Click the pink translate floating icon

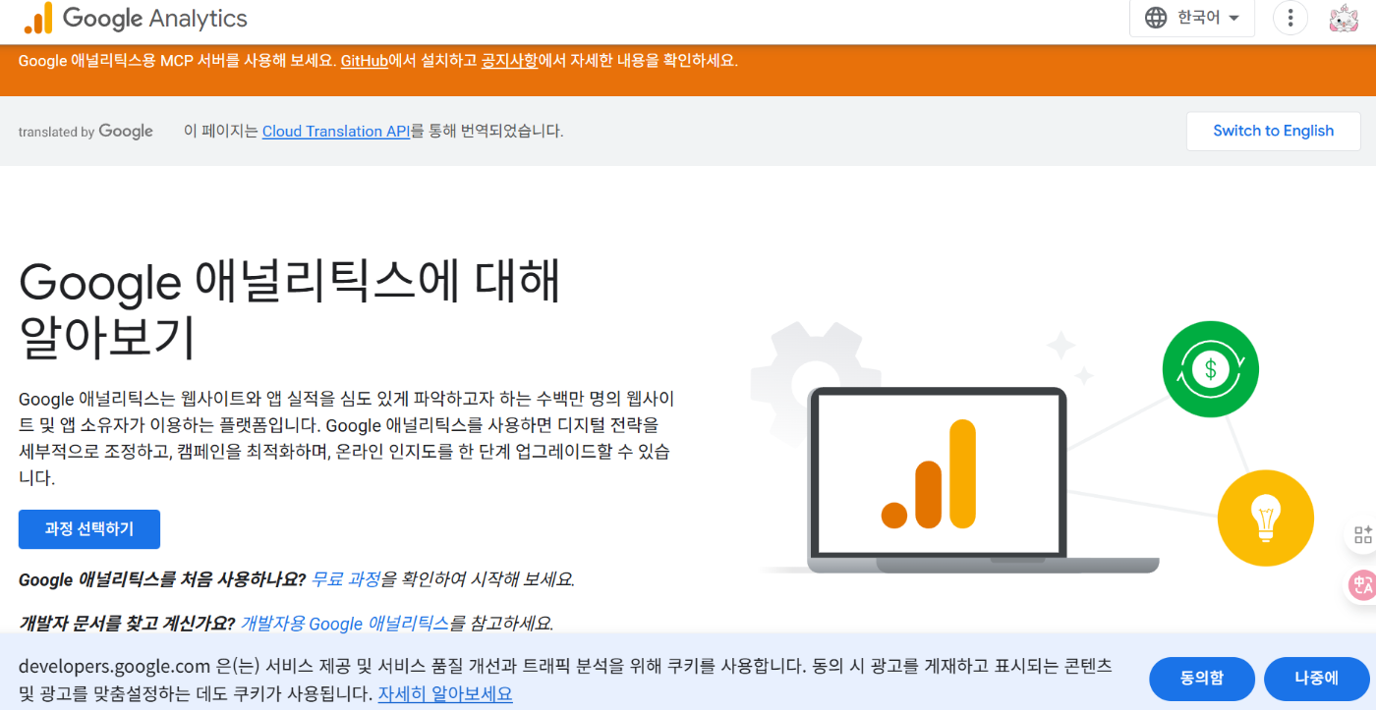[1362, 586]
